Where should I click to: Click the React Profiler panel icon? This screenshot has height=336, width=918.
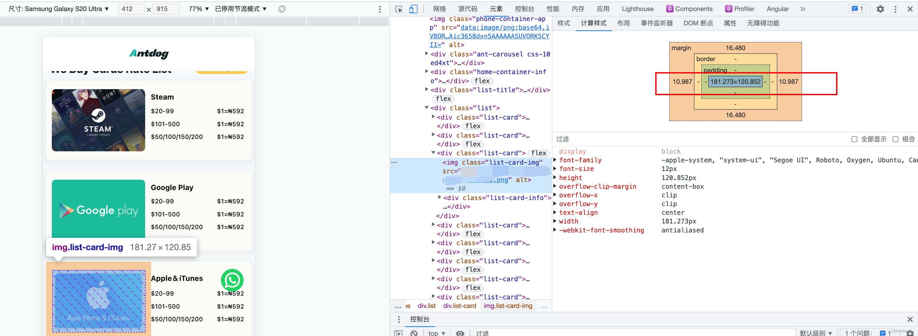click(x=728, y=9)
